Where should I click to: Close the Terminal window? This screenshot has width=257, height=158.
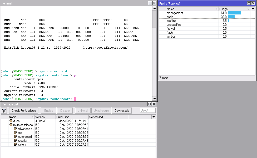[154, 3]
